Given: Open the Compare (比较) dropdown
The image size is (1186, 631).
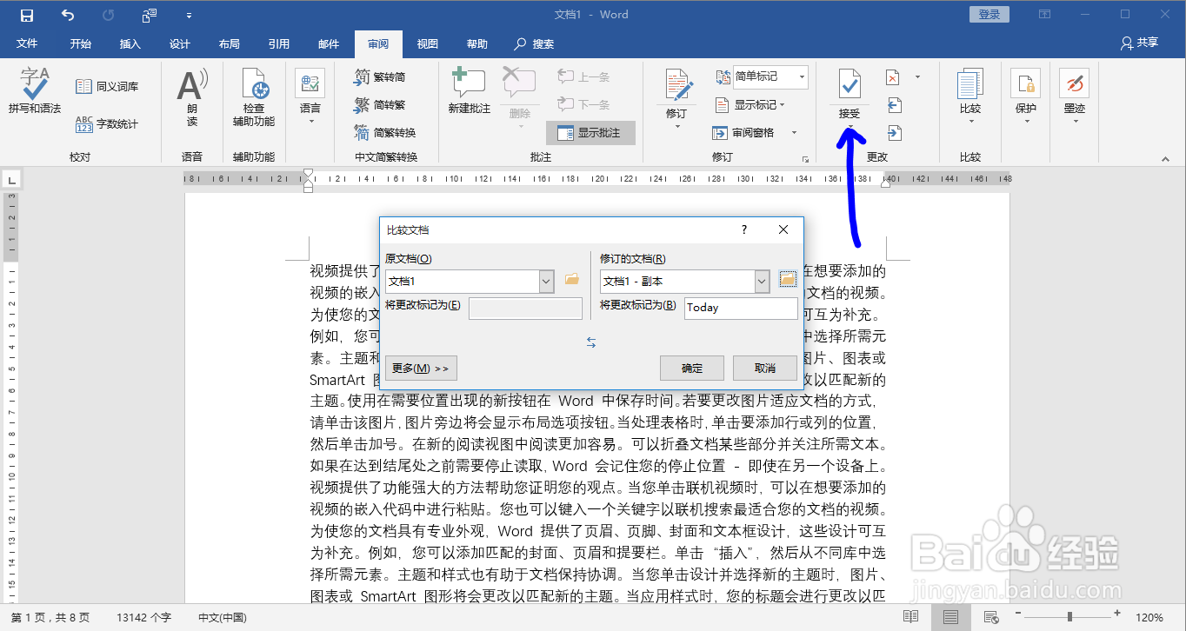Looking at the screenshot, I should click(x=970, y=96).
